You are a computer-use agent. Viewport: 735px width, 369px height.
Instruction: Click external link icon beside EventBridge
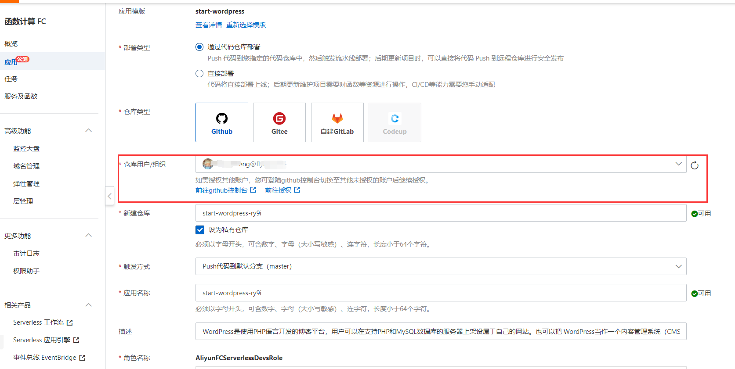click(x=82, y=358)
